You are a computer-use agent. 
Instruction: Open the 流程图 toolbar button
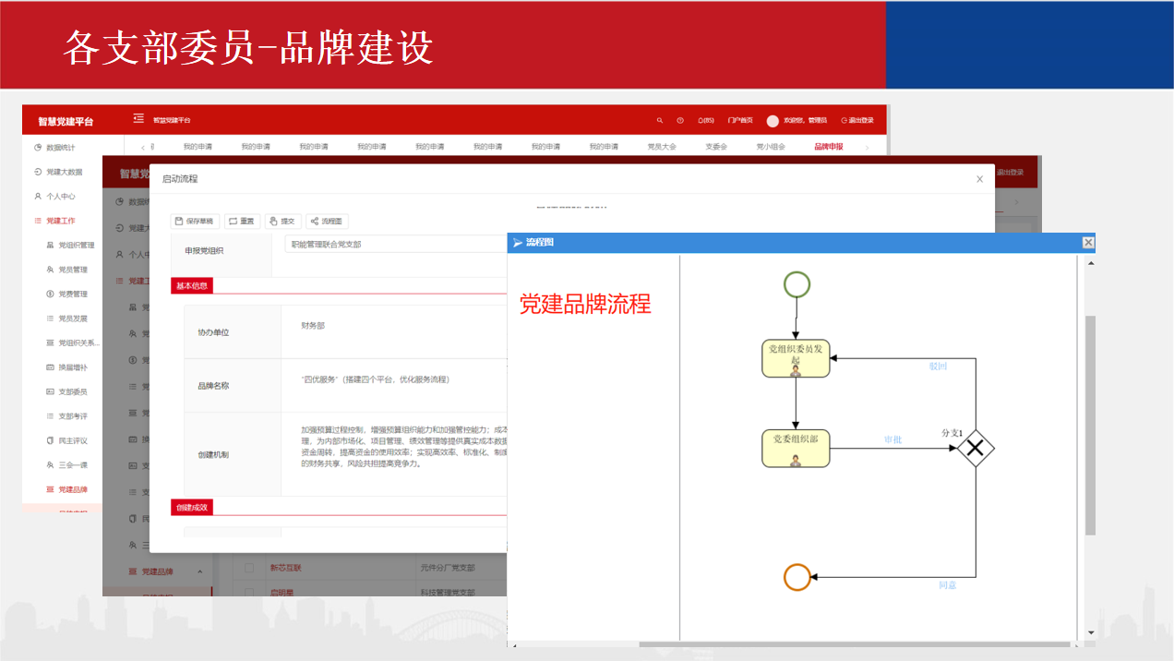pyautogui.click(x=327, y=221)
